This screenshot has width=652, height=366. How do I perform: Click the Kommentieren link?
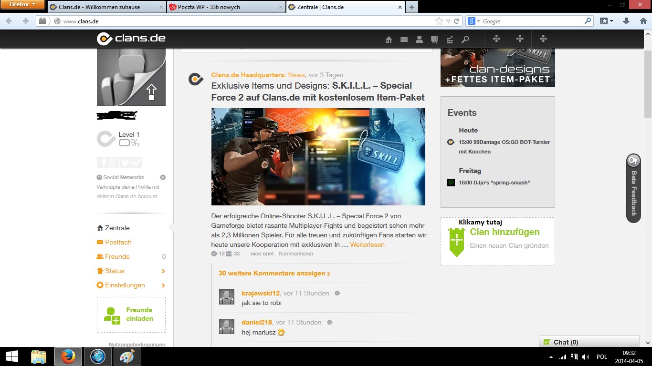coord(296,254)
